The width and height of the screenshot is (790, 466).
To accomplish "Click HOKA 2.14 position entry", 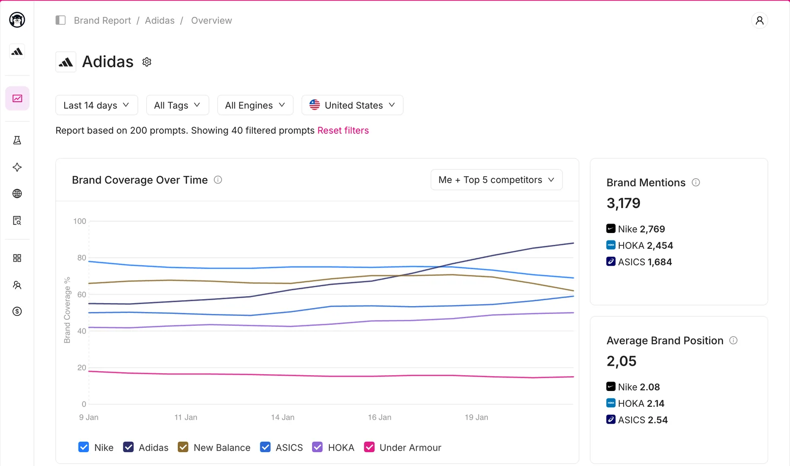I will 635,403.
